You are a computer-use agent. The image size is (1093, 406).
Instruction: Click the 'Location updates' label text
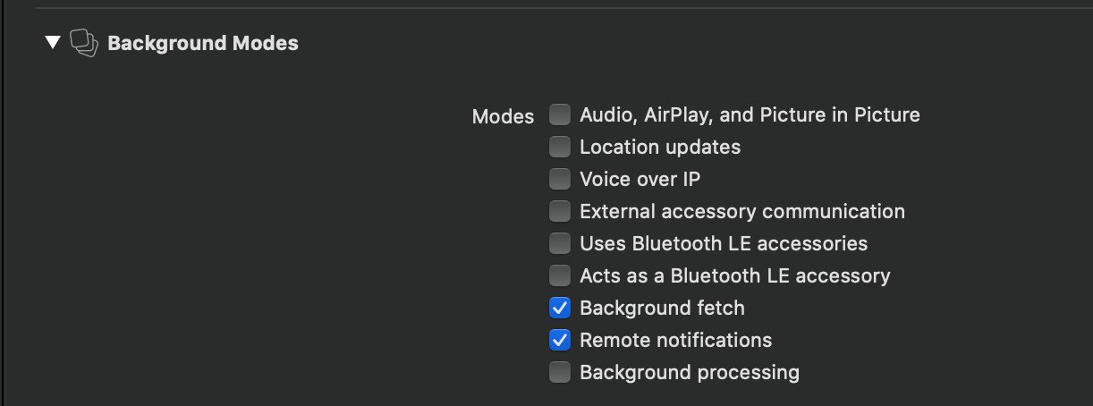pyautogui.click(x=660, y=147)
